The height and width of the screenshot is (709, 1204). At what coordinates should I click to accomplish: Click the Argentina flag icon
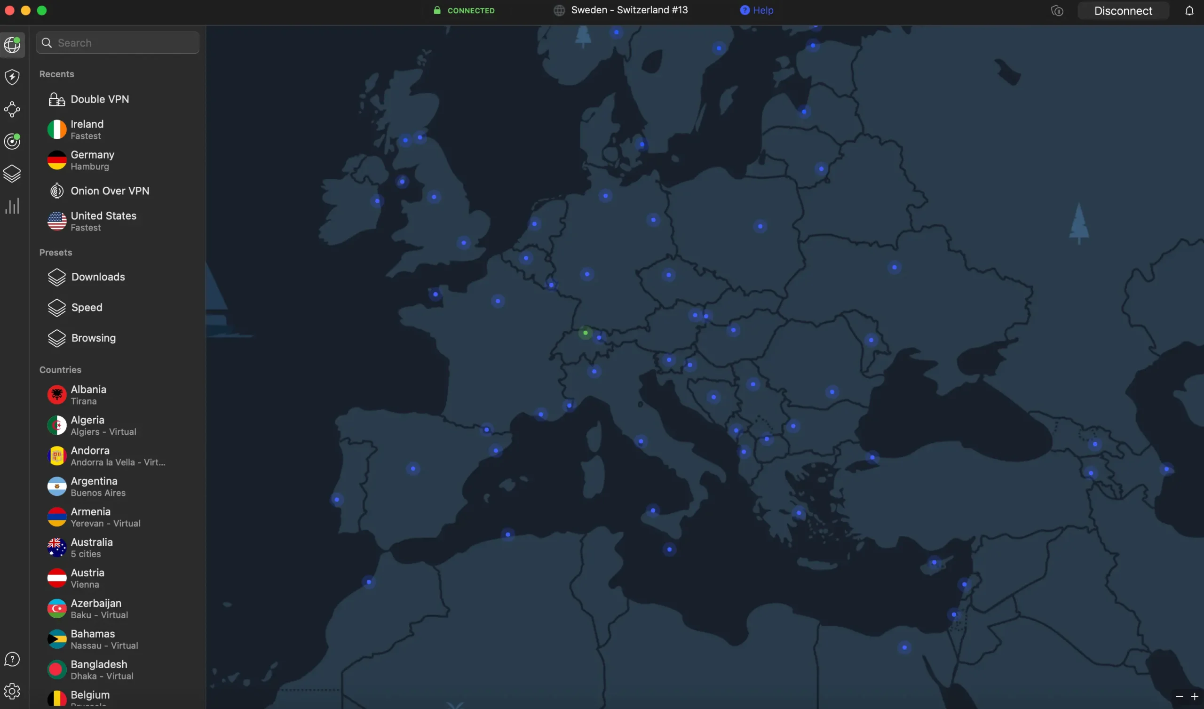[57, 486]
